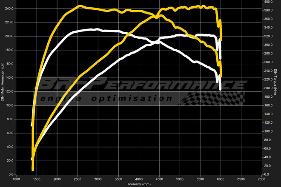This screenshot has height=187, width=281.
Task: Select the 120.0 left axis power label
Action: click(9, 91)
